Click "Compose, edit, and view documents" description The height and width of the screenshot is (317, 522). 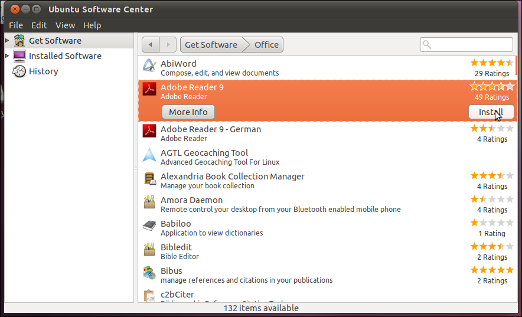220,73
